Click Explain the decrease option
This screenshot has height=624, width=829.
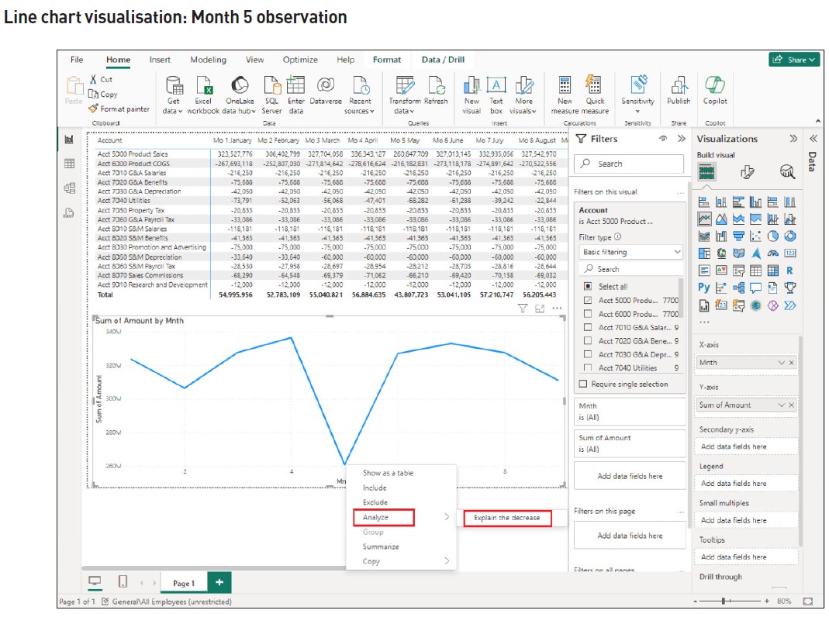click(x=506, y=518)
